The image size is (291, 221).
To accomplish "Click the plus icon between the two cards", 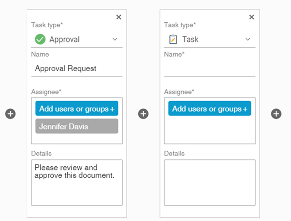I will click(x=143, y=114).
